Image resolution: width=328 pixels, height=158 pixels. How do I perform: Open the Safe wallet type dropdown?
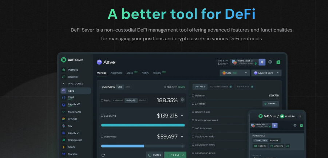click(235, 73)
